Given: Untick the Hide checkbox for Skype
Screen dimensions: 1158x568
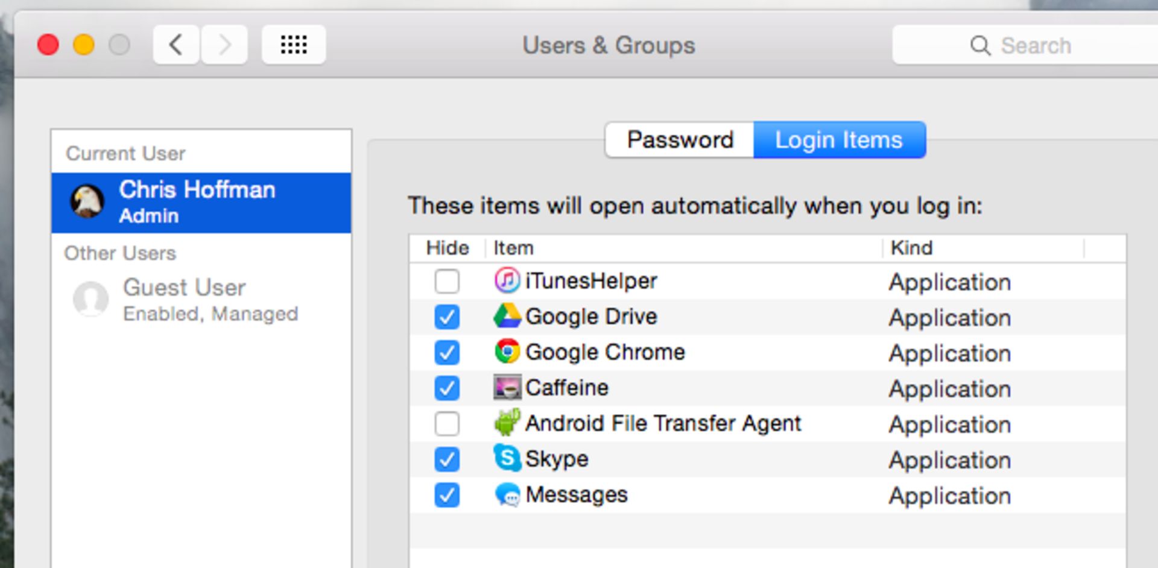Looking at the screenshot, I should [x=447, y=459].
